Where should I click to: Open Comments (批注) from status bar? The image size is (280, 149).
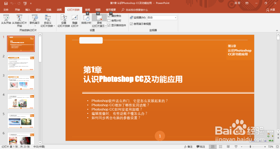pos(201,147)
